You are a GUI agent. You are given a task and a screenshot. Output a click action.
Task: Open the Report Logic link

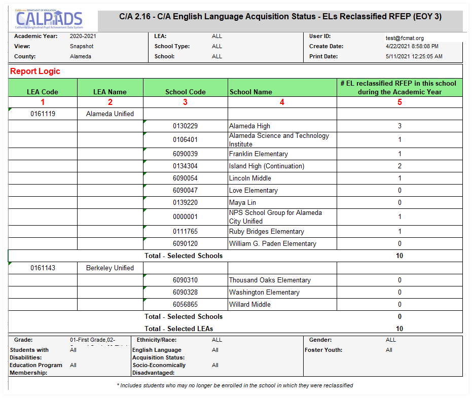click(x=35, y=71)
